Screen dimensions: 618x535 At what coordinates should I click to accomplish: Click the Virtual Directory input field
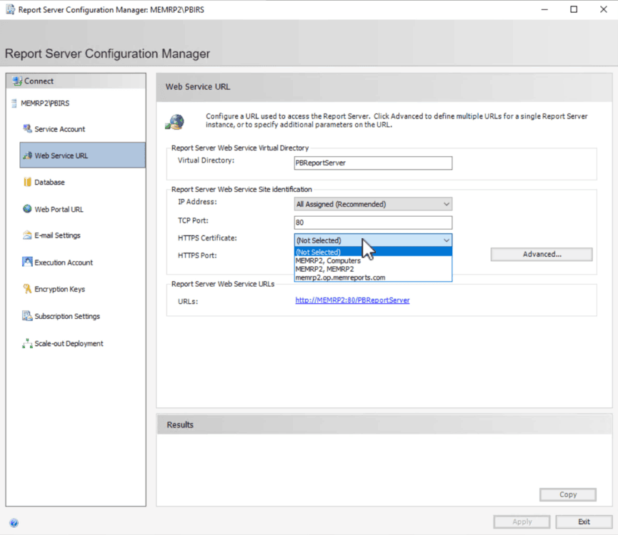click(x=373, y=163)
